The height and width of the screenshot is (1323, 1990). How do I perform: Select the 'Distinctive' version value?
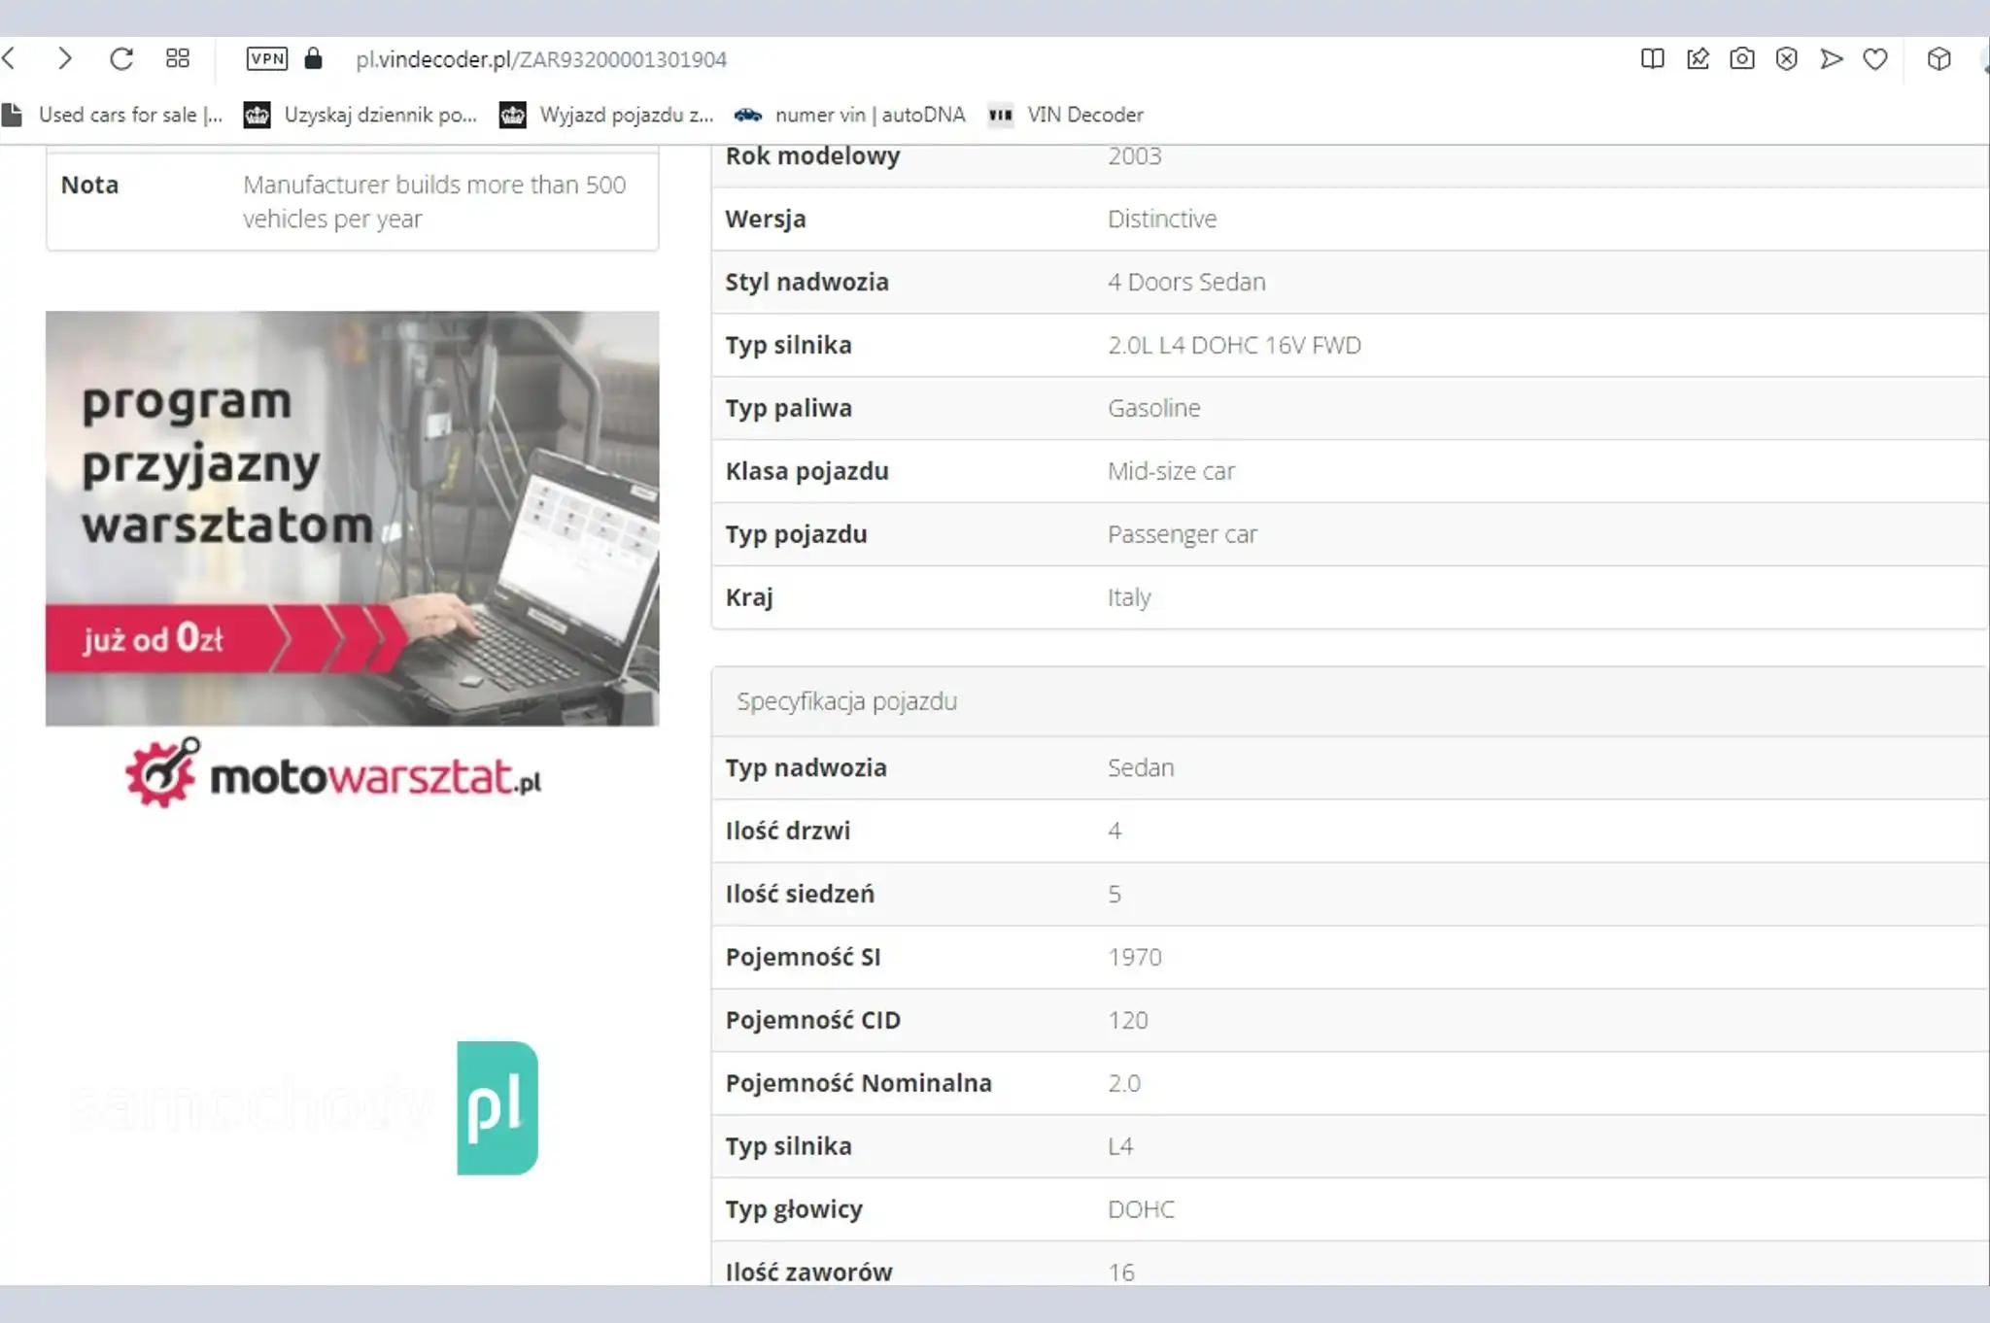tap(1162, 219)
